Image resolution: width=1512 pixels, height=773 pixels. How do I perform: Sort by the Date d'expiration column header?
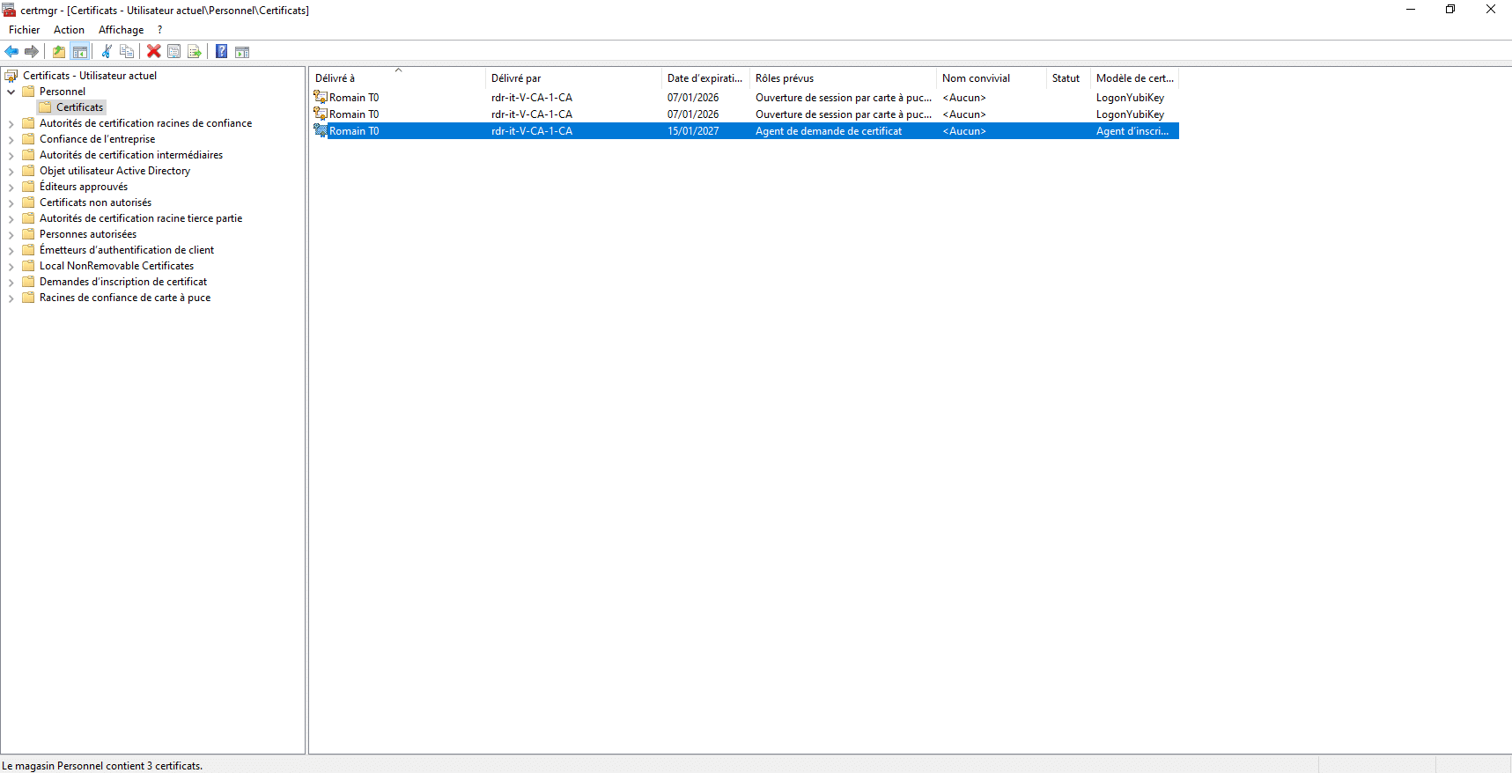(x=704, y=78)
